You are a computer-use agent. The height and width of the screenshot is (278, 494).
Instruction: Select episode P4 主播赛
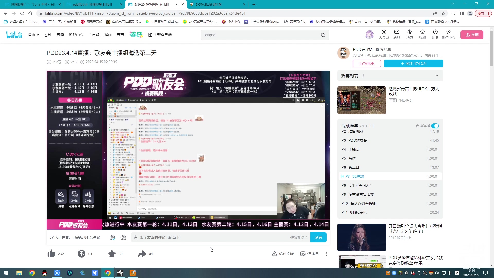click(x=390, y=149)
